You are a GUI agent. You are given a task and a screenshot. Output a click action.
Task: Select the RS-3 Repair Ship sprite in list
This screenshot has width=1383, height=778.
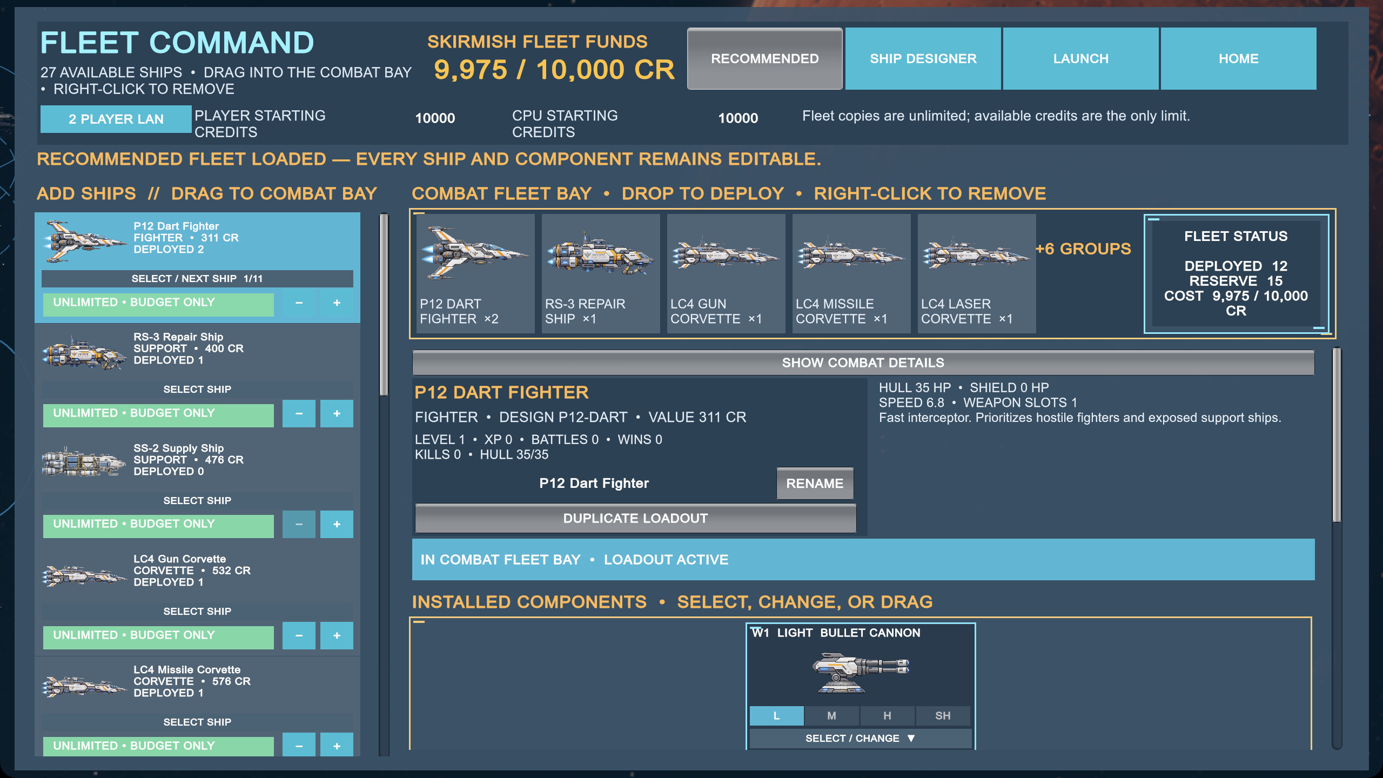tap(84, 353)
